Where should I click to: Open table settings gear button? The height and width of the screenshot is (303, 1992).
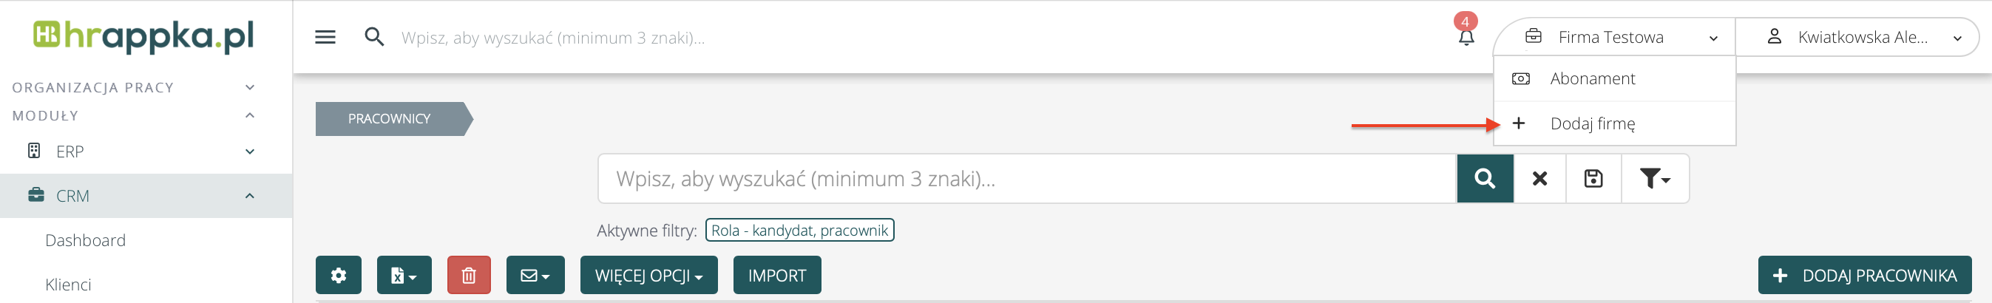coord(338,275)
